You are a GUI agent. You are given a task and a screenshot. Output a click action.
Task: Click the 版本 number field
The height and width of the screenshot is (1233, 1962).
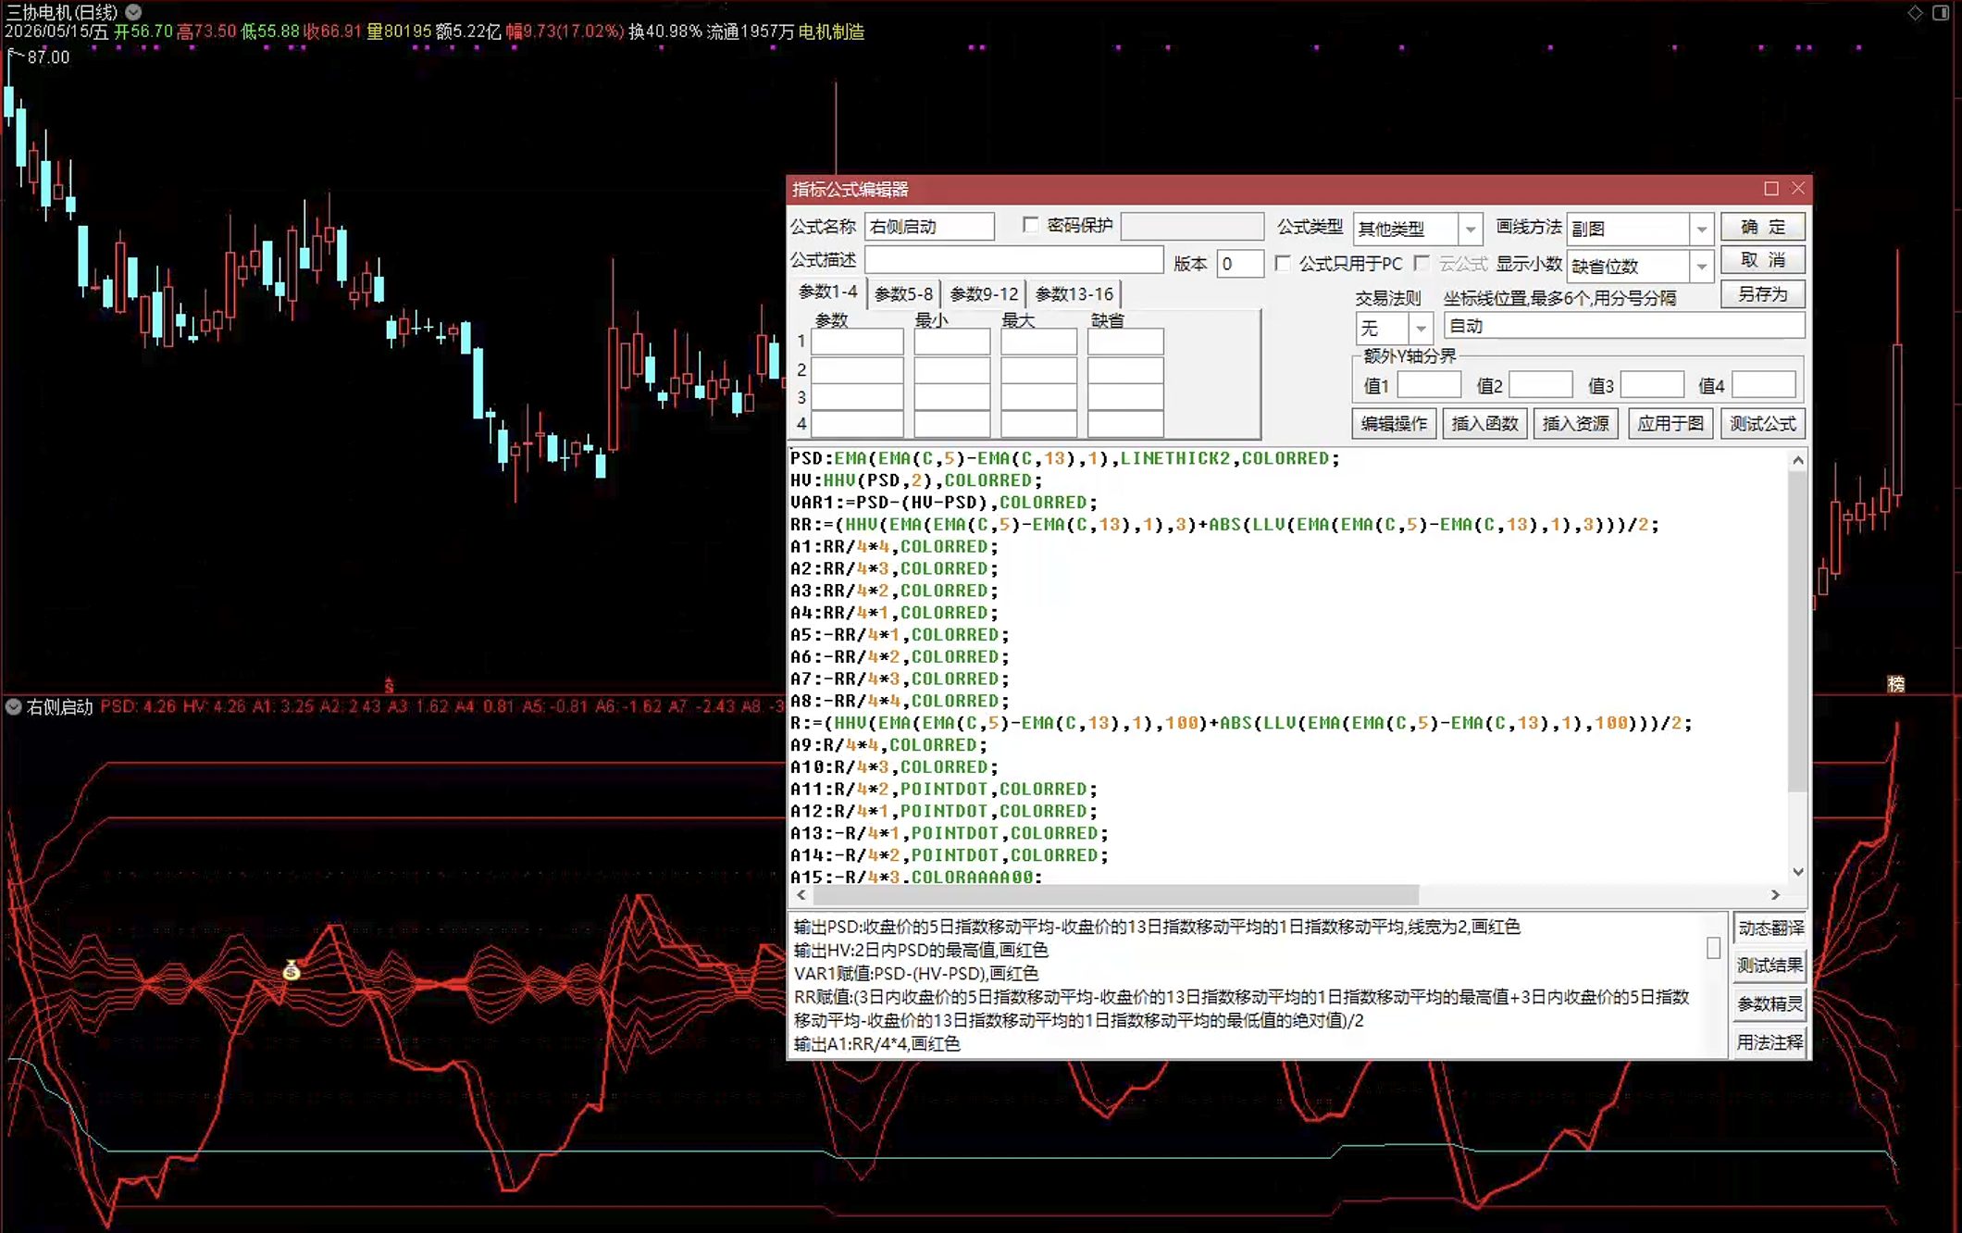(x=1240, y=264)
